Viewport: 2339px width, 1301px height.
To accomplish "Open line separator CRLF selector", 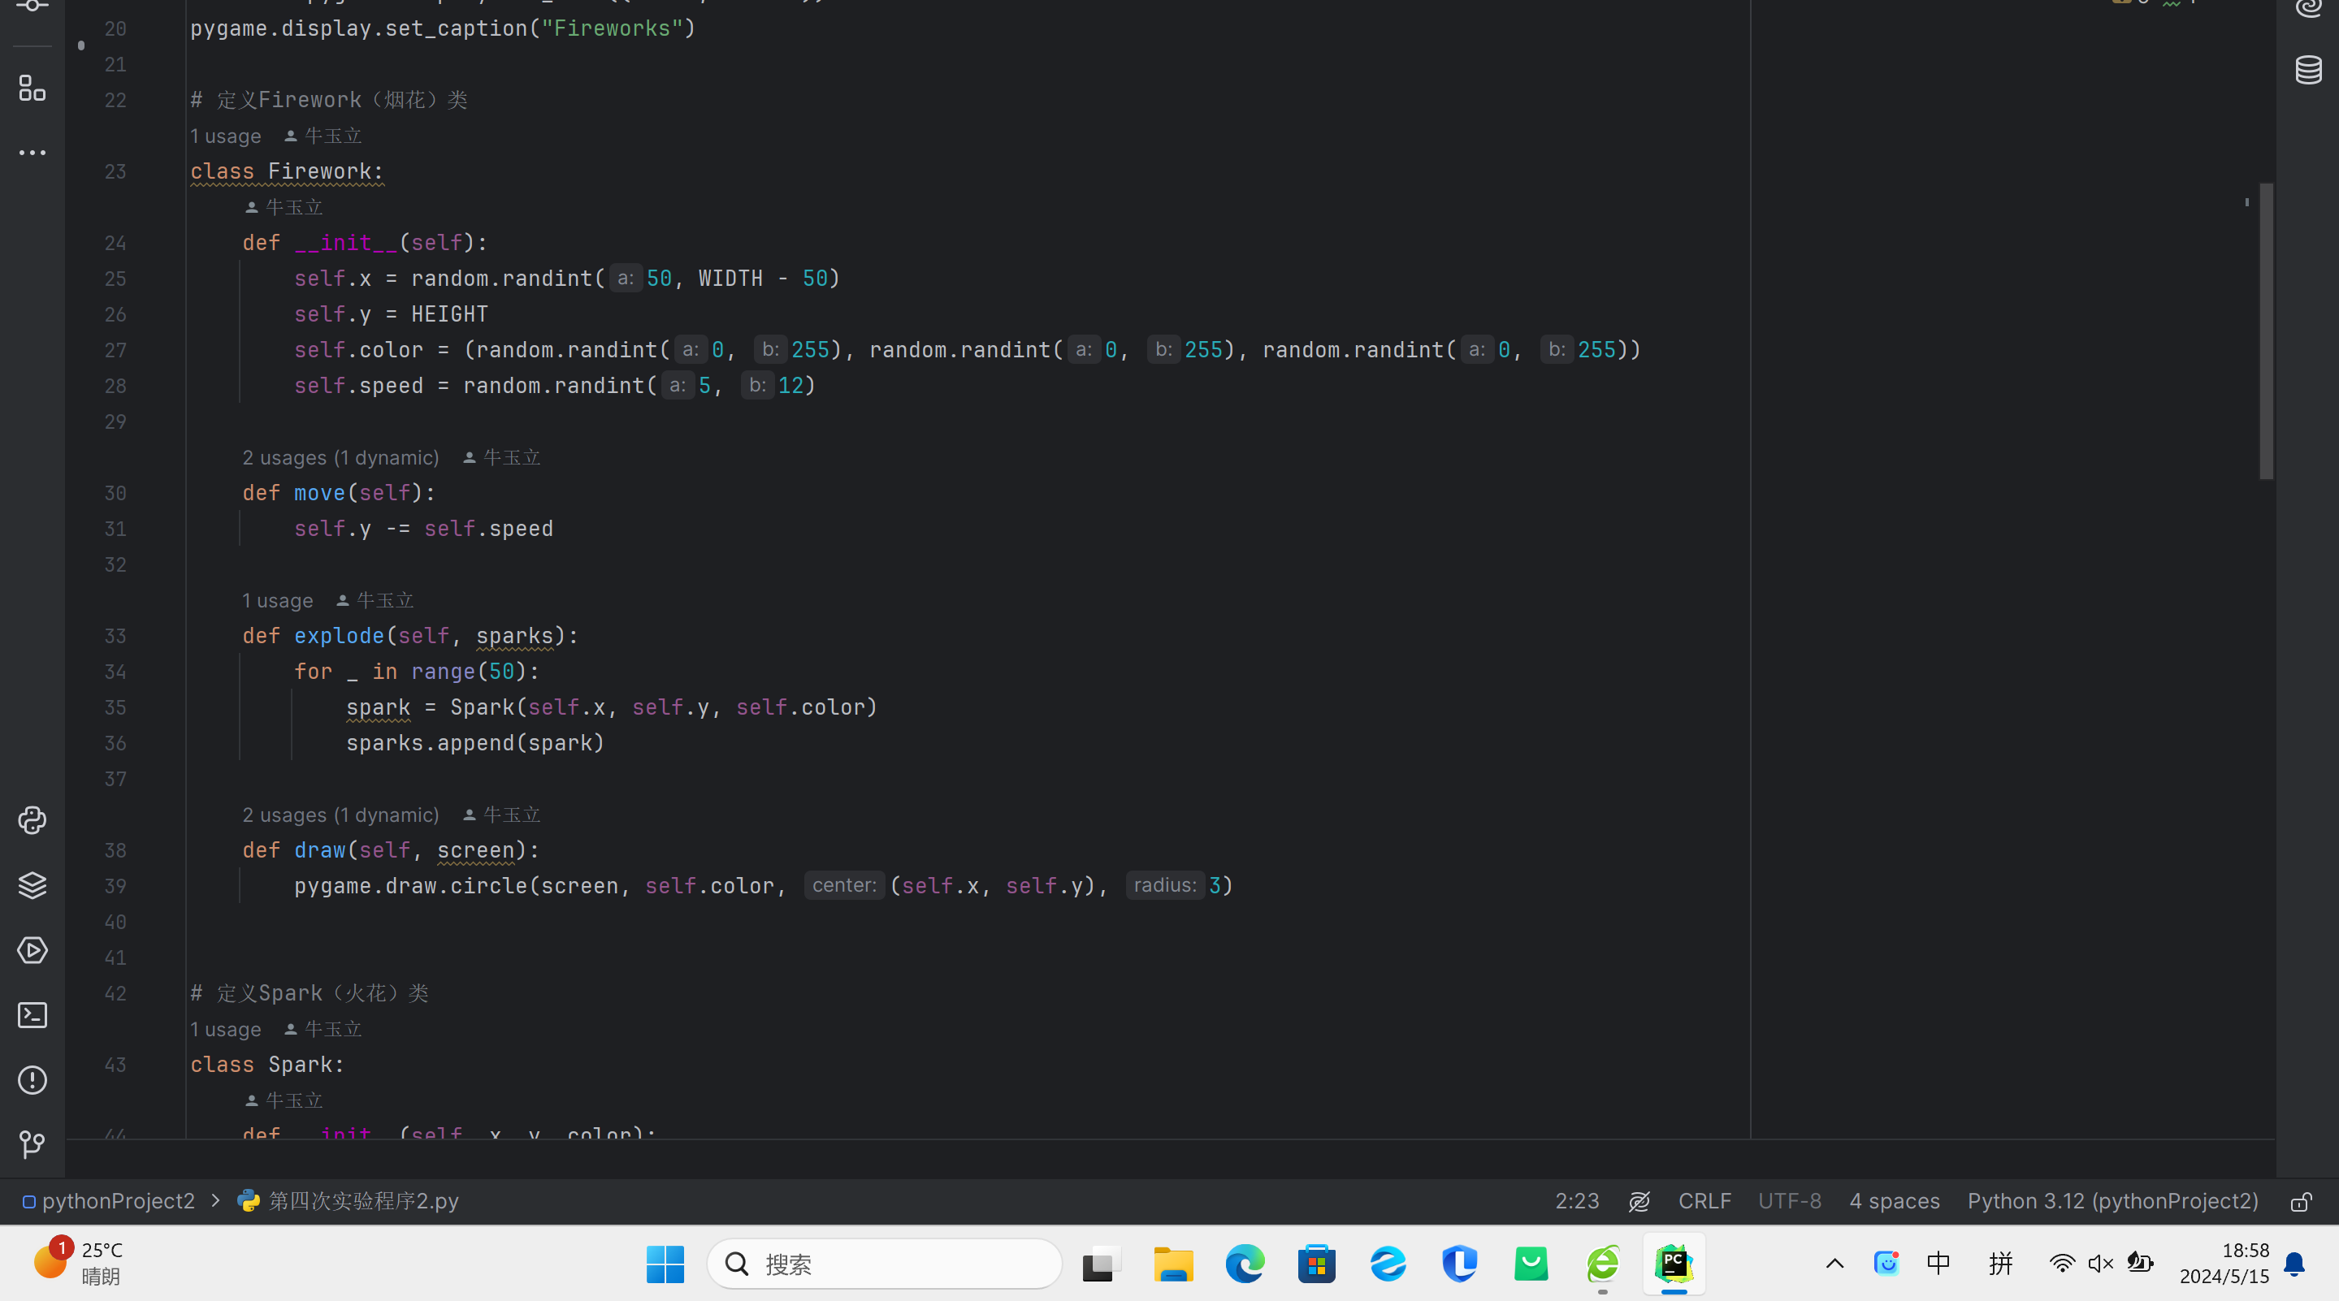I will click(1704, 1201).
